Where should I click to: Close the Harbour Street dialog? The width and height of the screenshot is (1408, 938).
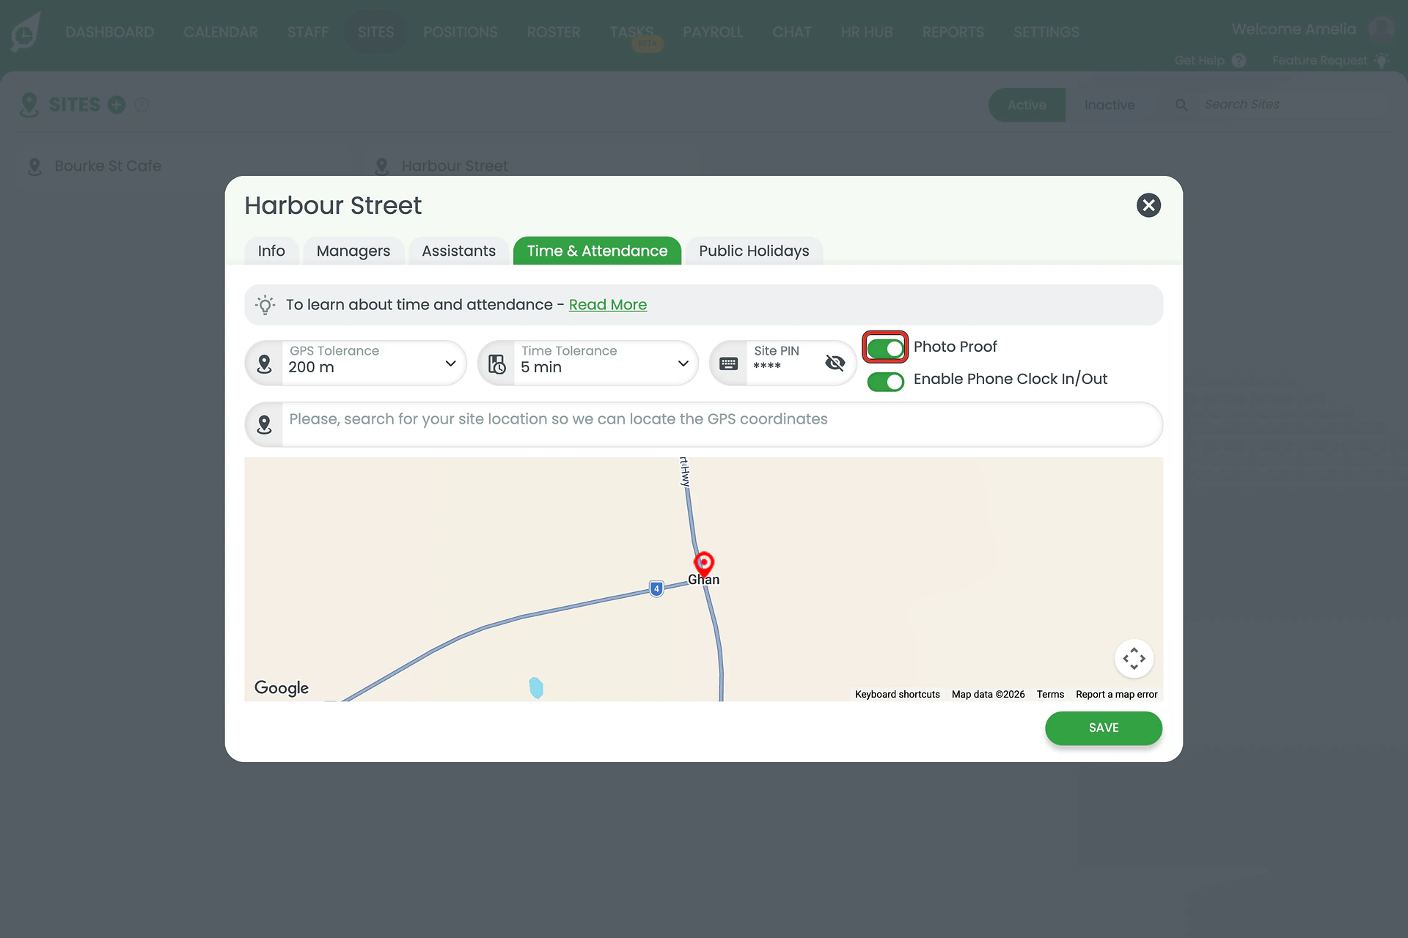click(x=1148, y=205)
